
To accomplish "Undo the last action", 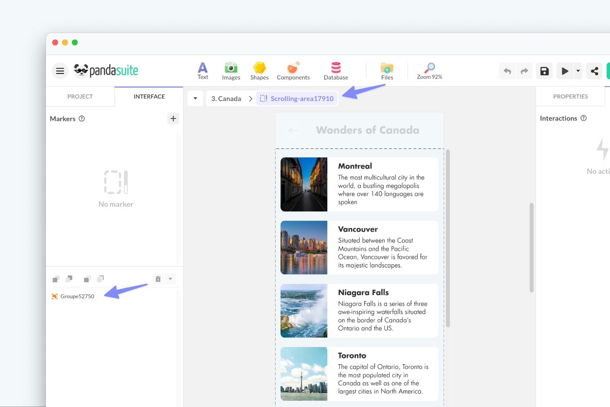I will pyautogui.click(x=507, y=71).
